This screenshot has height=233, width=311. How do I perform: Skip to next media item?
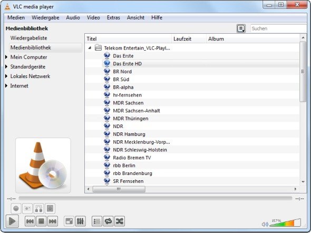pyautogui.click(x=53, y=221)
